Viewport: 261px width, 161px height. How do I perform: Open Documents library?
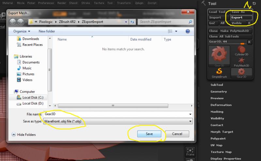28,62
